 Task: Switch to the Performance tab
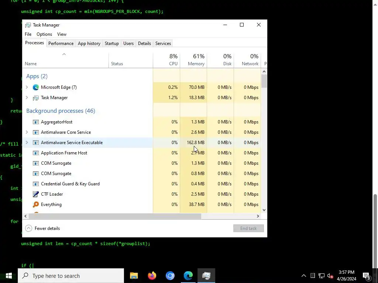(61, 43)
